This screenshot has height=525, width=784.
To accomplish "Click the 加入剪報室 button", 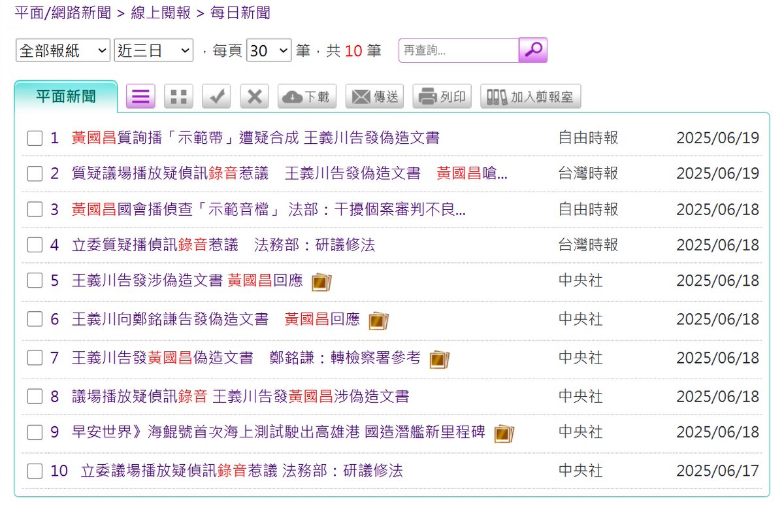I will pos(531,97).
